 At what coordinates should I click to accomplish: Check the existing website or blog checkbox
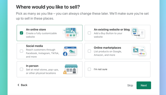point(89,33)
